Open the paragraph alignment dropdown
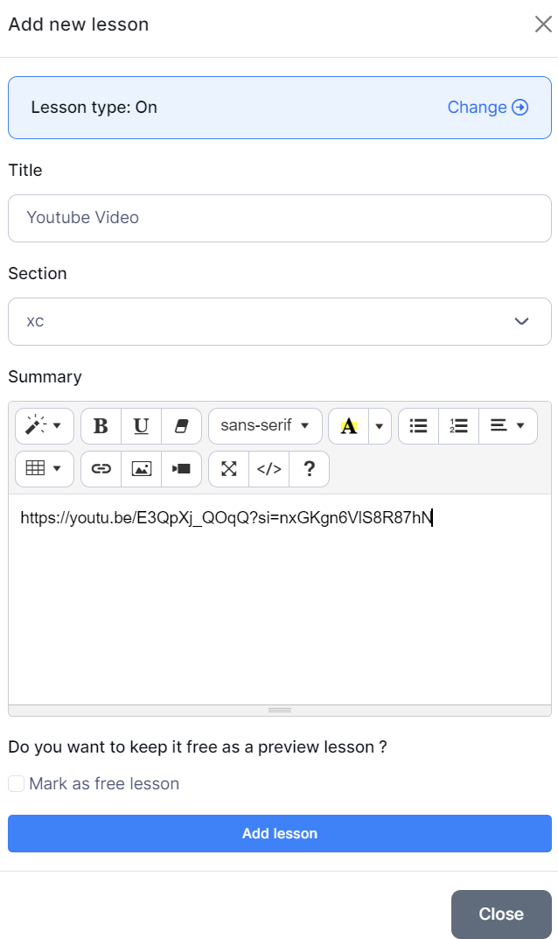Image resolution: width=558 pixels, height=939 pixels. coord(507,426)
